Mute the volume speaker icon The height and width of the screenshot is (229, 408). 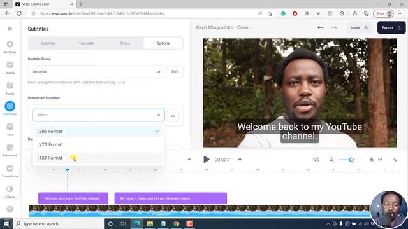[316, 160]
